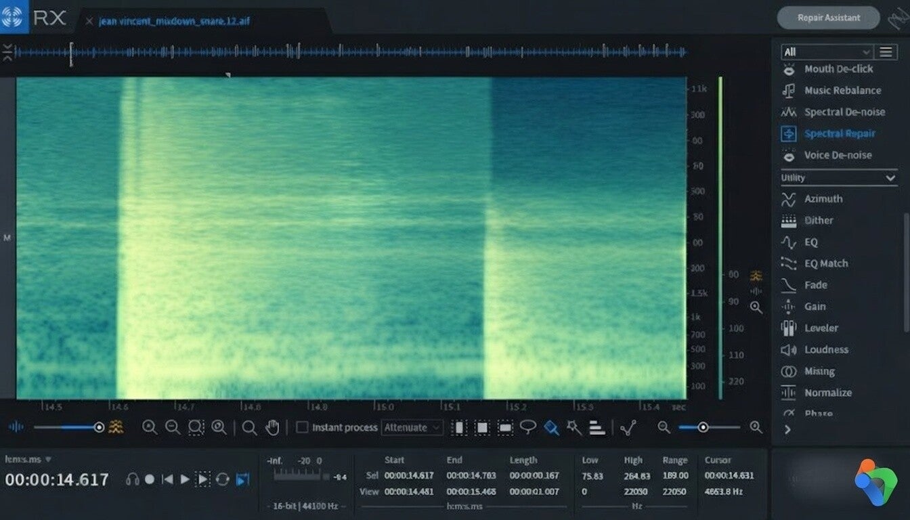Open the EQ Match module
Screen dimensions: 910x520
click(x=825, y=263)
